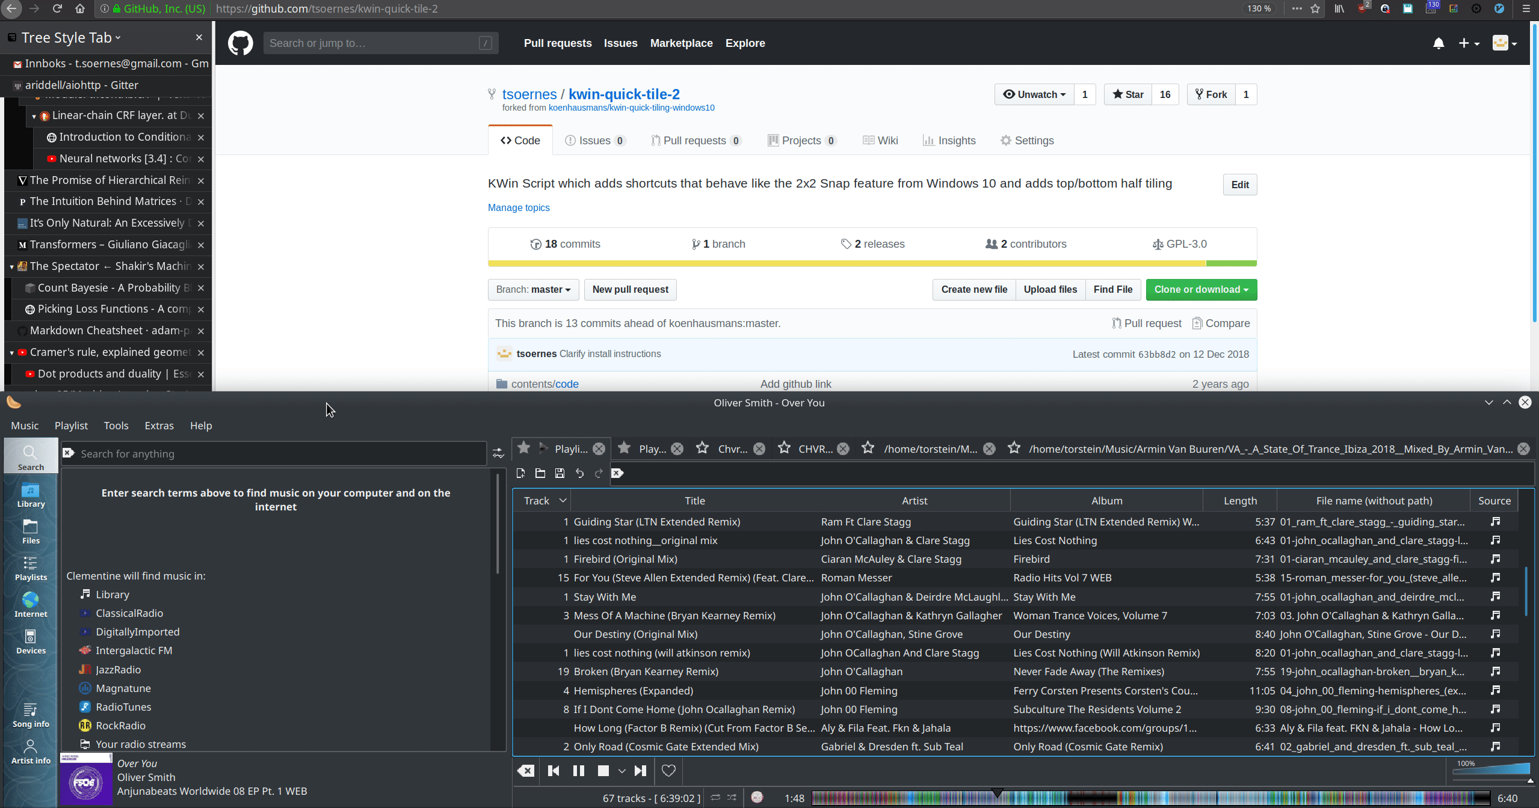Open the Devices sidebar panel
Image resolution: width=1539 pixels, height=808 pixels.
tap(30, 641)
